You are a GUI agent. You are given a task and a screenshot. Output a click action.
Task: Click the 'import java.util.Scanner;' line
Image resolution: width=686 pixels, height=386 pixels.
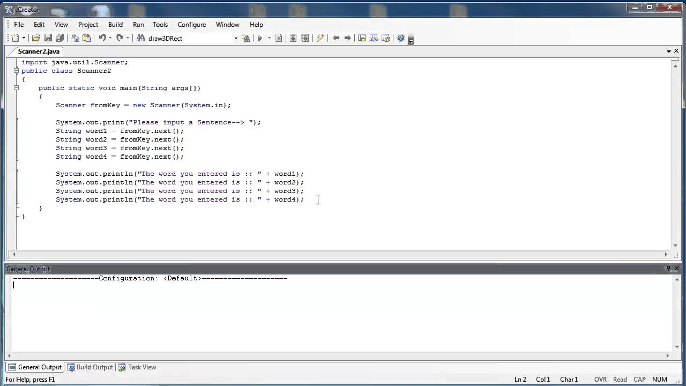[x=74, y=62]
